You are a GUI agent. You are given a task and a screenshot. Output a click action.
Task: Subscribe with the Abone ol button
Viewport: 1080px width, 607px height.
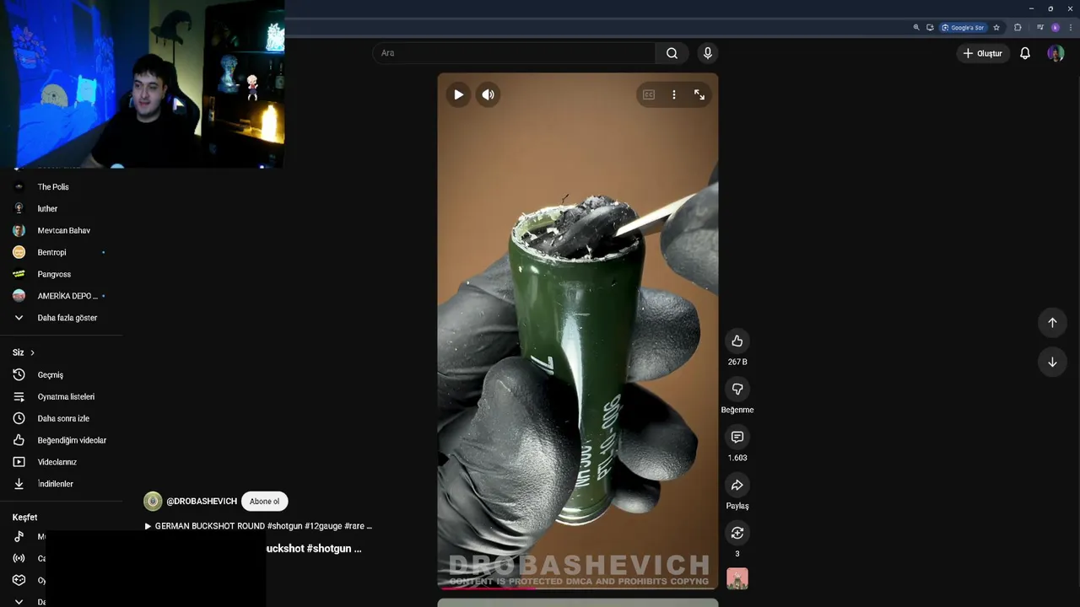[x=264, y=502]
